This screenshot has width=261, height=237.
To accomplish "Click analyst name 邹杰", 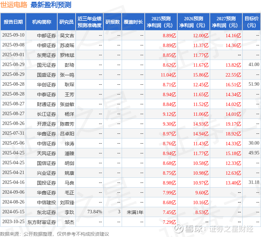I will (69, 222).
